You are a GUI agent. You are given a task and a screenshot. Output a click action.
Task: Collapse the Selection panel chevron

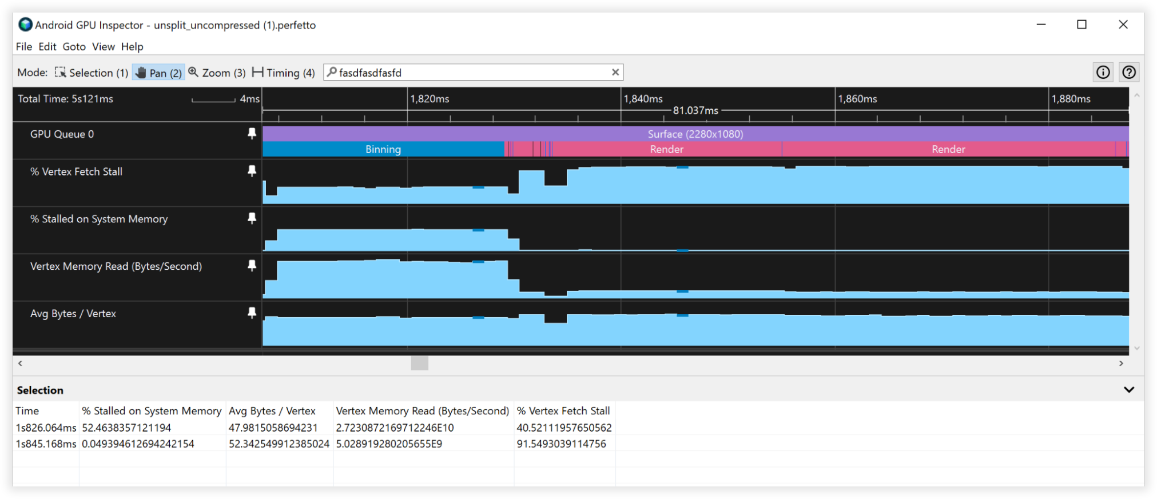1128,390
